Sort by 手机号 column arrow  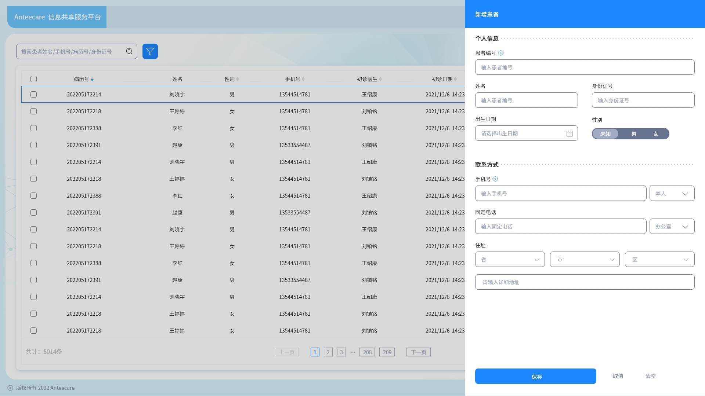point(303,79)
